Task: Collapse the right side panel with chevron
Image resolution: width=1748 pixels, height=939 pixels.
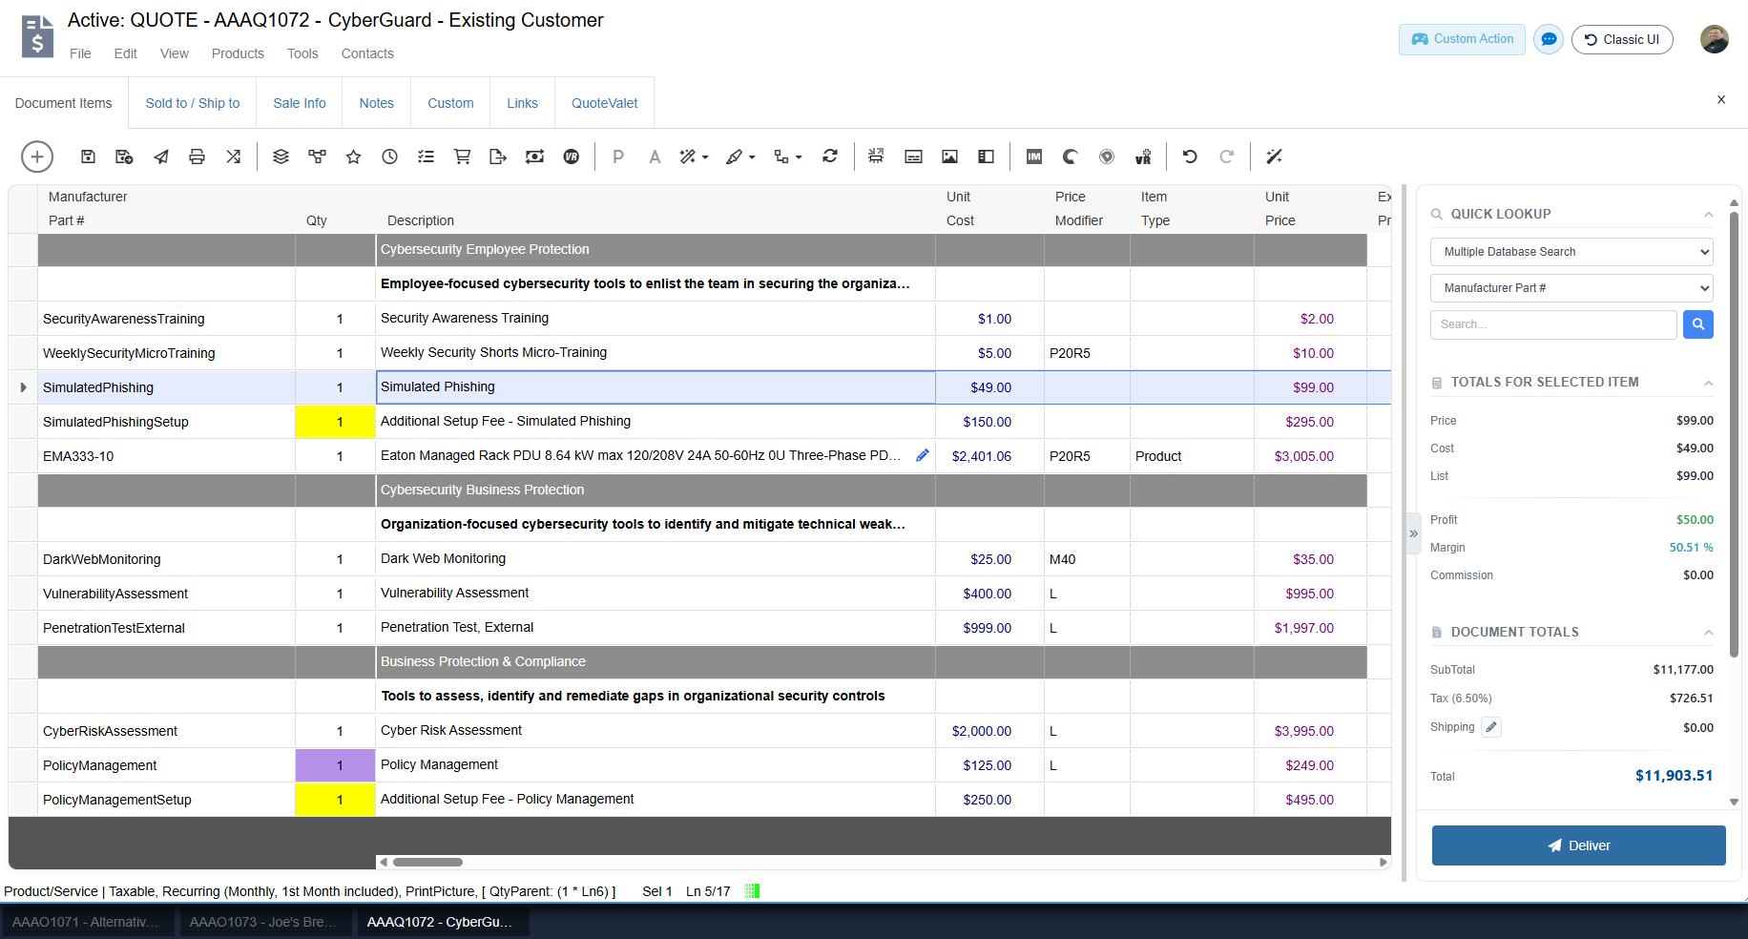Action: [x=1414, y=533]
